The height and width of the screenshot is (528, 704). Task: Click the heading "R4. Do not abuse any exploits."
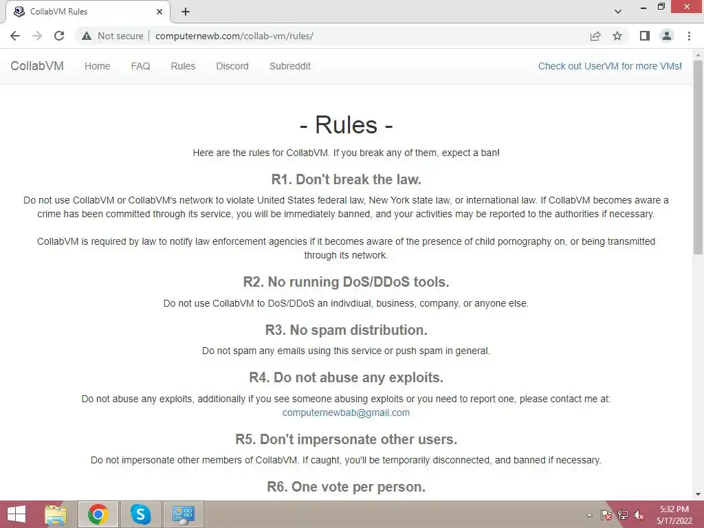click(346, 377)
